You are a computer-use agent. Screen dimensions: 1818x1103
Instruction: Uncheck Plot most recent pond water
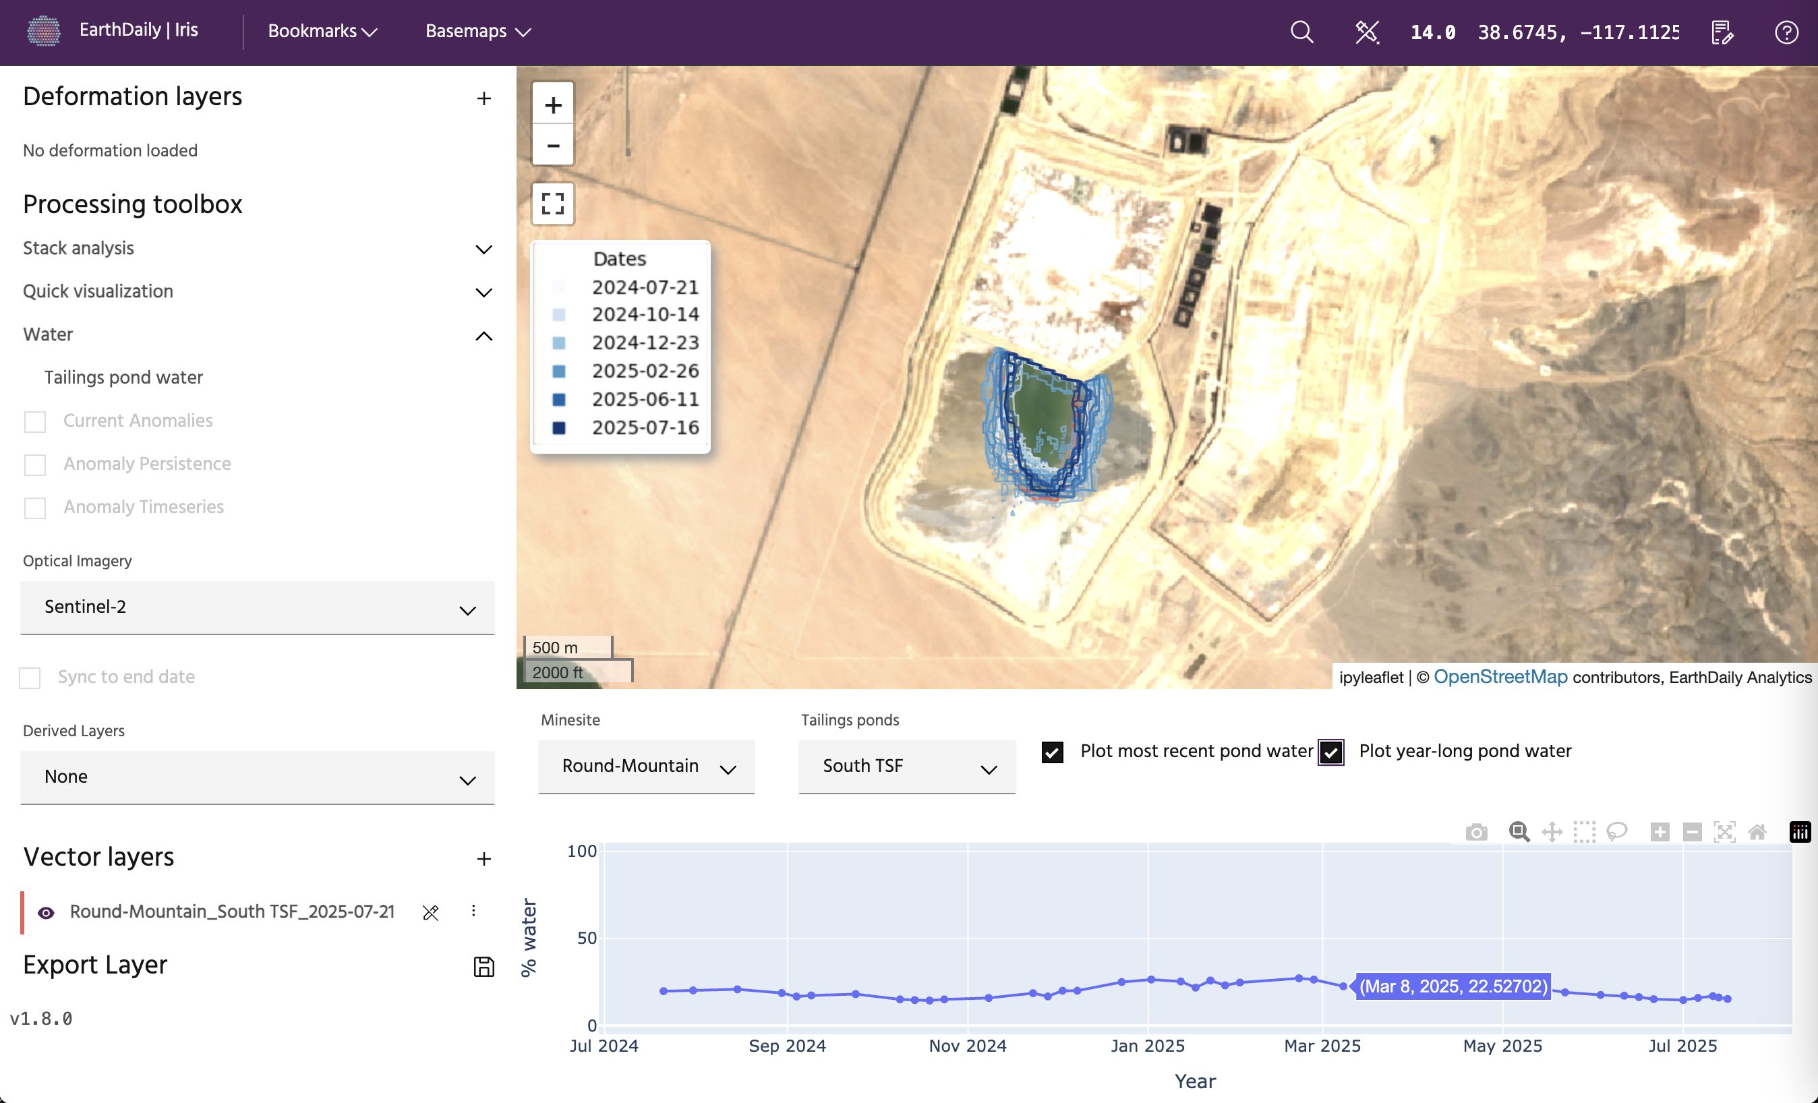(x=1052, y=752)
